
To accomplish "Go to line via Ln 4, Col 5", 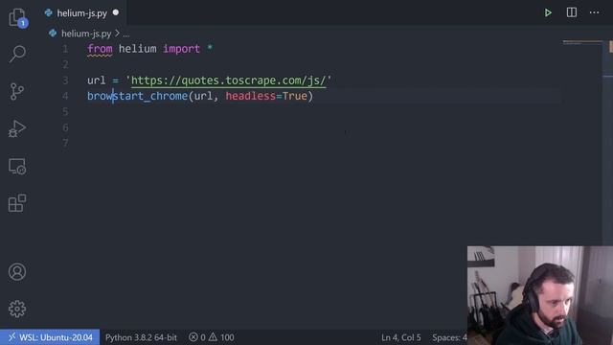I will tap(401, 337).
